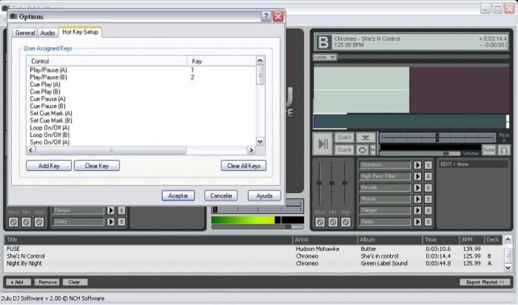518x305 pixels.
Task: Toggle the loop icon on deck B
Action: coord(363,150)
